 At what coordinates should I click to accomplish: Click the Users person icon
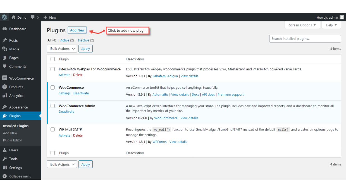[x=4, y=150]
